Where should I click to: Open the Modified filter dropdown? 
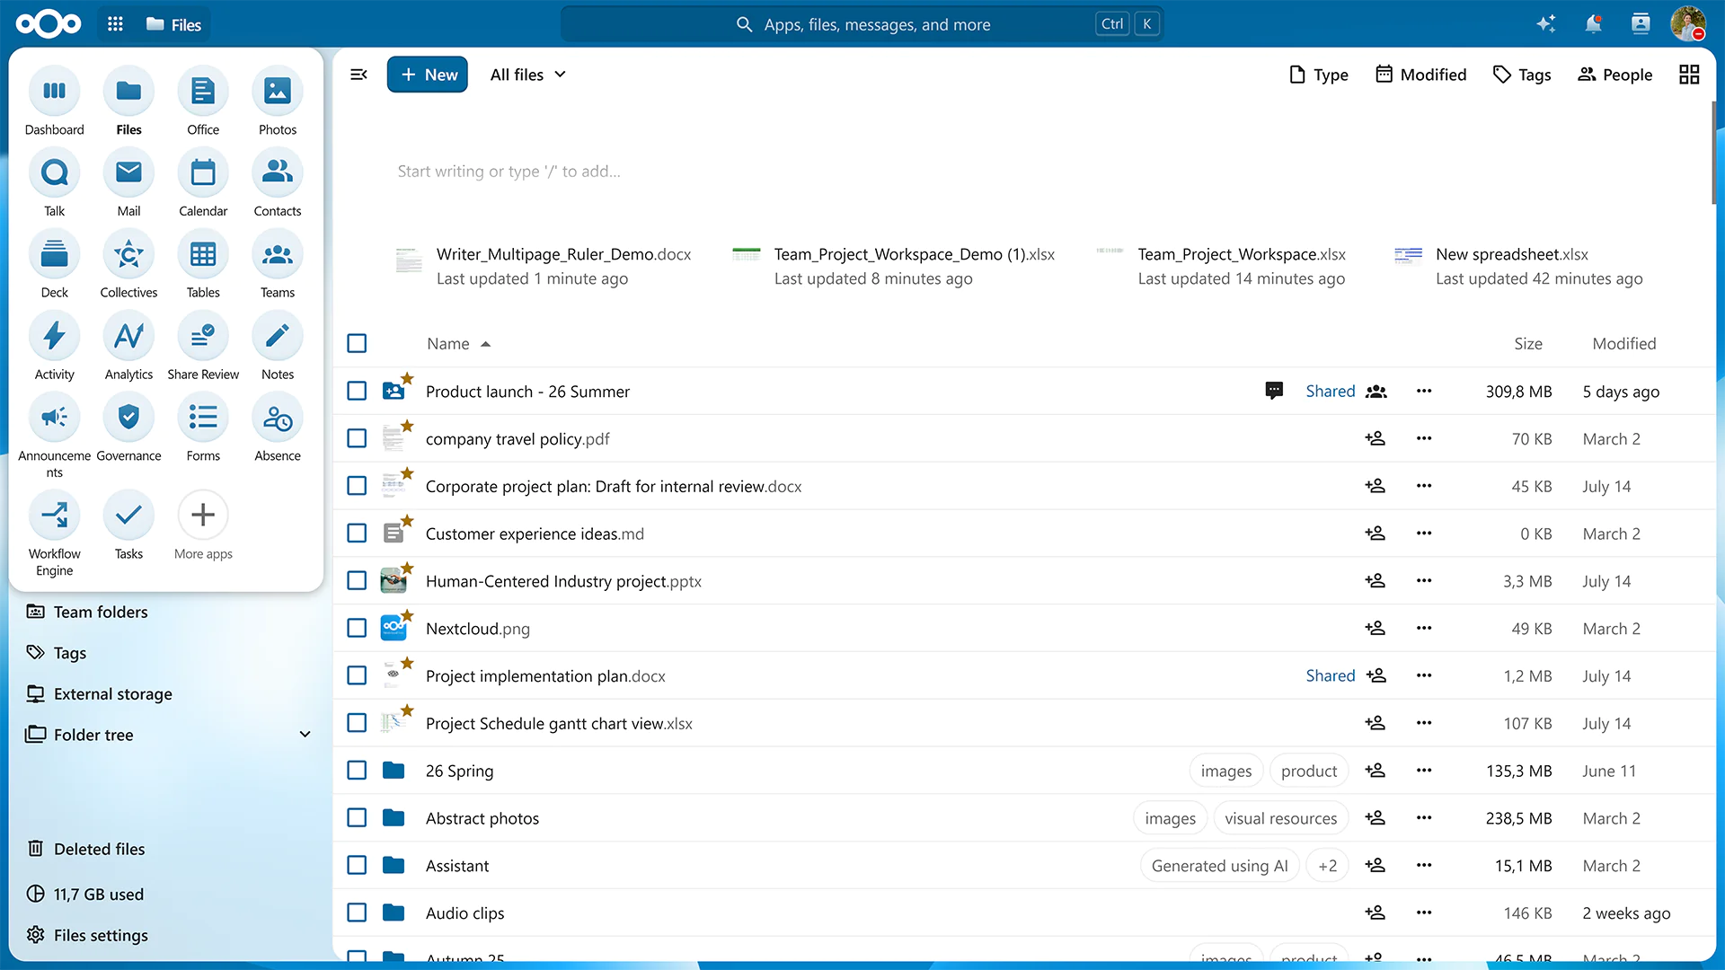(x=1420, y=75)
